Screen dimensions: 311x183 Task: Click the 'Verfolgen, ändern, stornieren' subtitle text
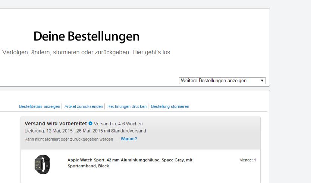click(x=87, y=52)
